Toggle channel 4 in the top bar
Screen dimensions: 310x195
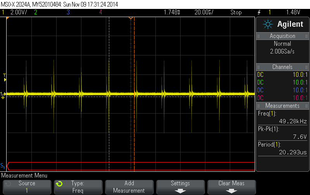(x=101, y=12)
